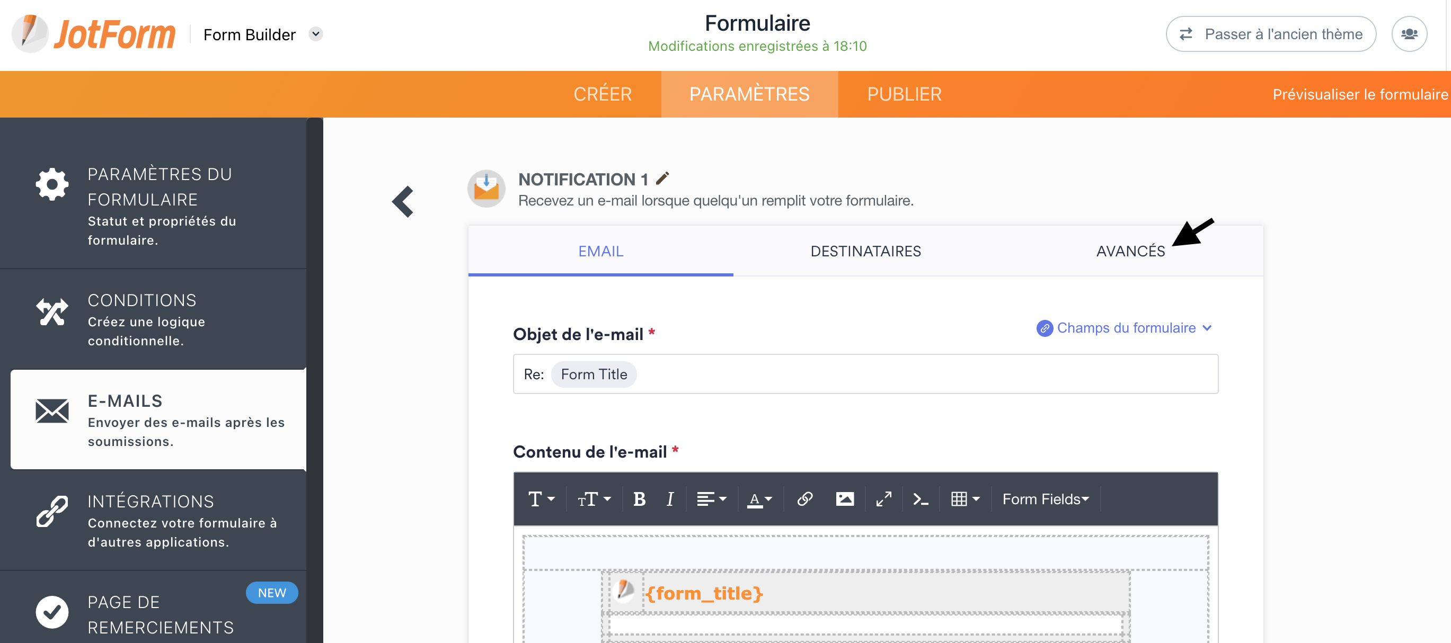This screenshot has height=643, width=1451.
Task: Open the Form Fields editor dropdown
Action: pos(1046,499)
